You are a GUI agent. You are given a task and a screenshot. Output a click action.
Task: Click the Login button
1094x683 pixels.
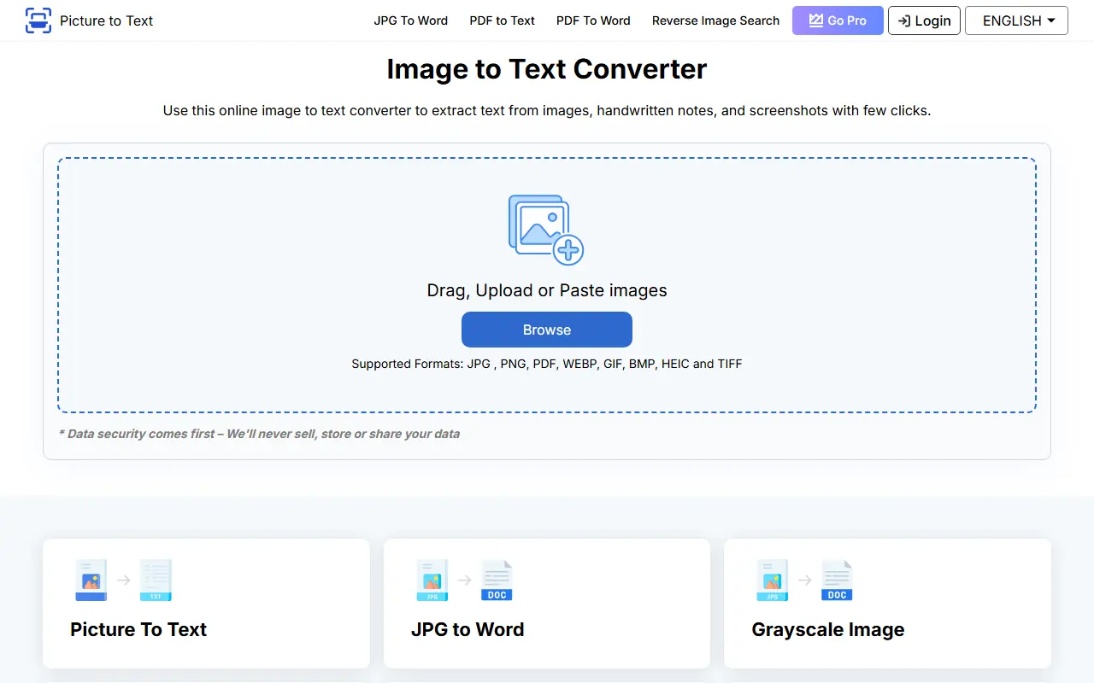coord(924,20)
